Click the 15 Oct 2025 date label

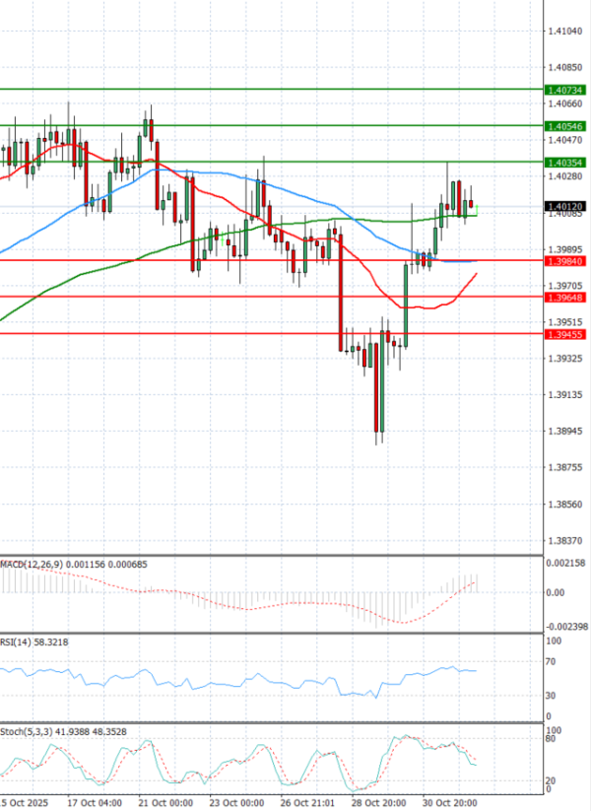pyautogui.click(x=27, y=803)
